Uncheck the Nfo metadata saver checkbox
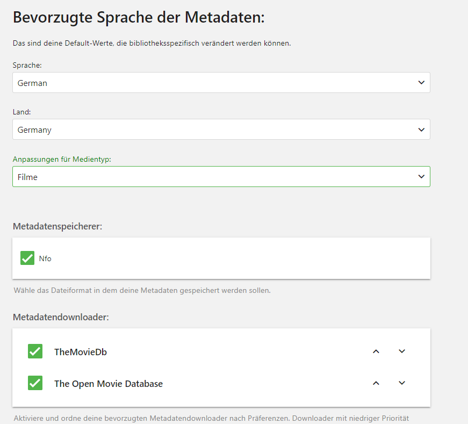Viewport: 468px width, 424px height. pyautogui.click(x=27, y=258)
